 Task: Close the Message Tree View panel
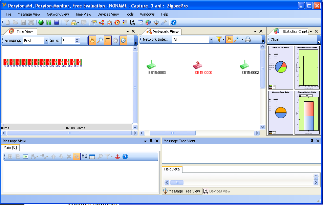click(x=318, y=141)
